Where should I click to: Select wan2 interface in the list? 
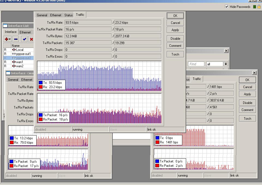point(19,66)
